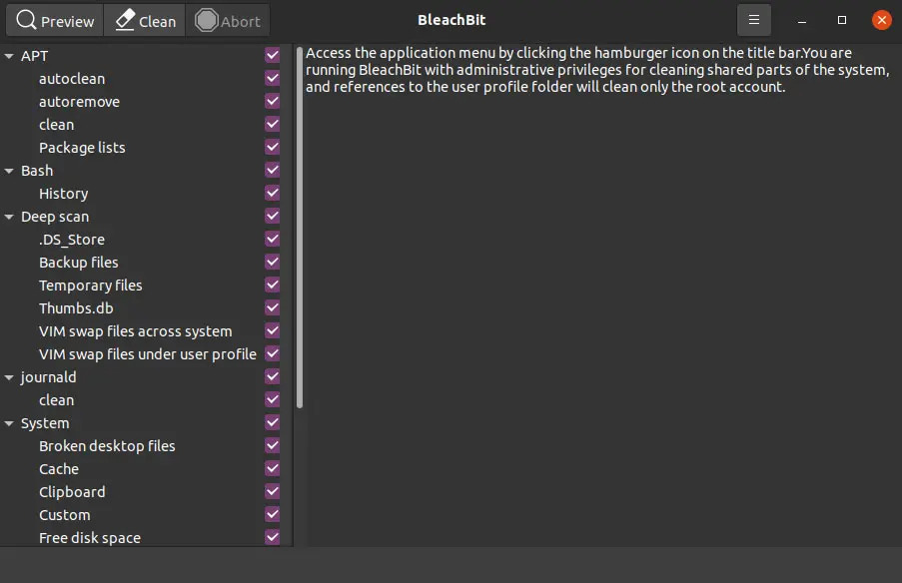Collapse the Deep scan section
The image size is (902, 583).
(x=10, y=216)
